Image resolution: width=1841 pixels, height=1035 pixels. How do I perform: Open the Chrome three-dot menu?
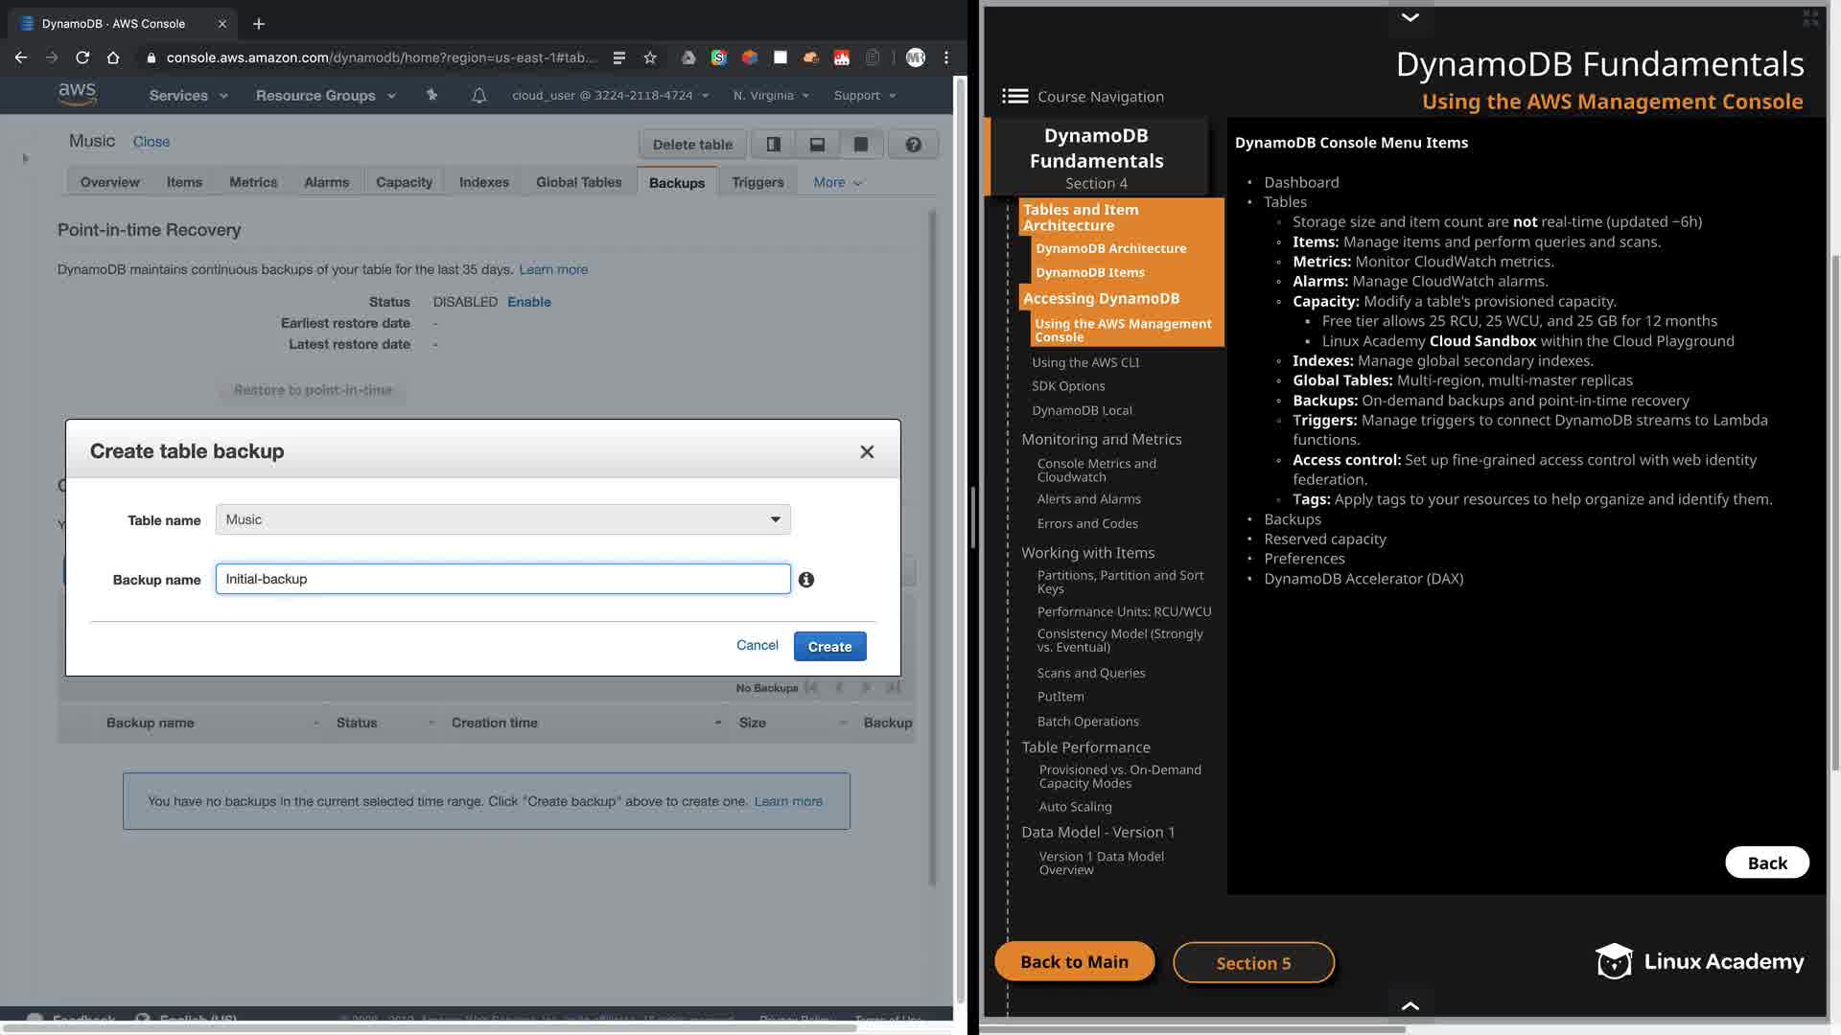click(946, 57)
